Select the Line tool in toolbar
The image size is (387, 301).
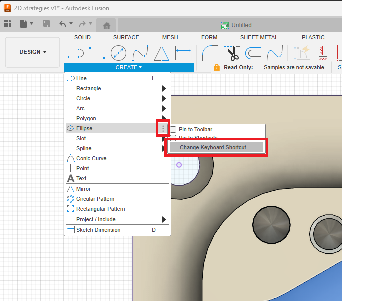(x=76, y=53)
